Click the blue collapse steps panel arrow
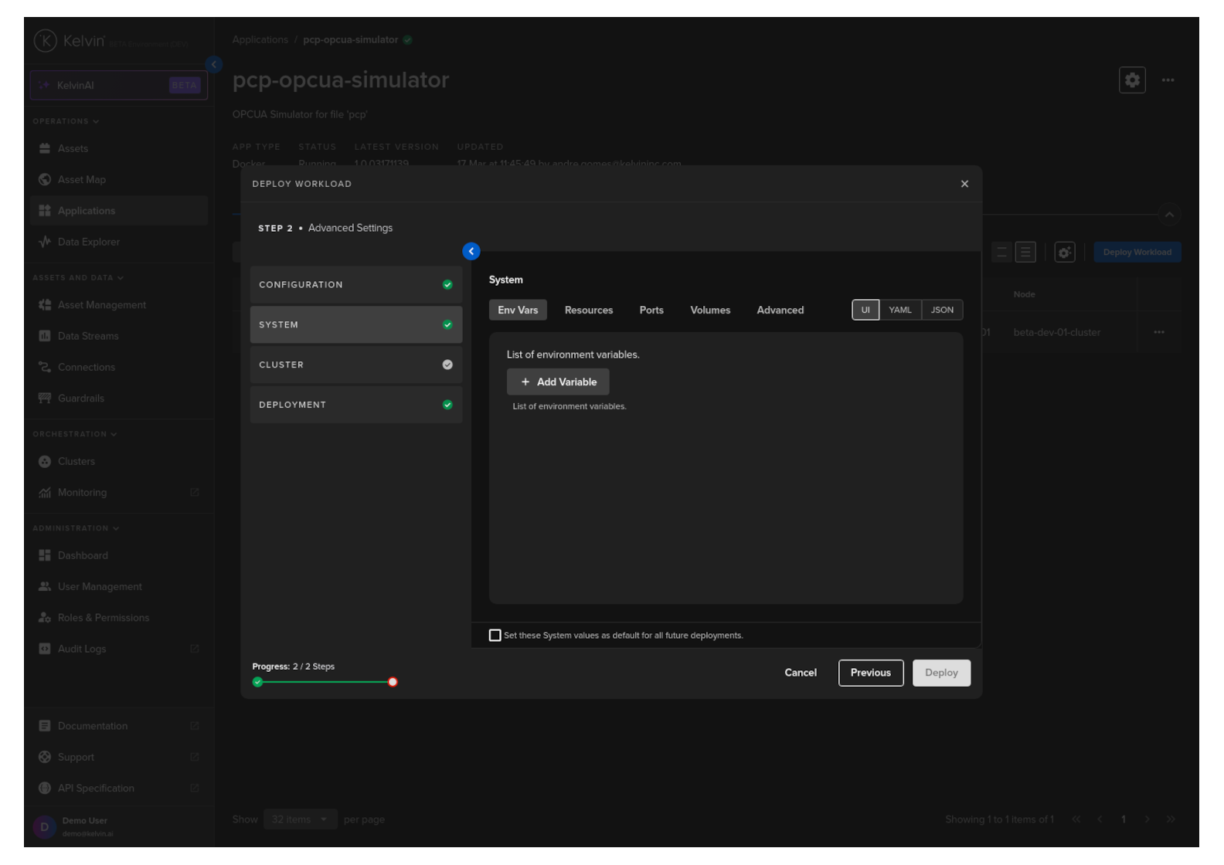This screenshot has width=1224, height=865. click(x=471, y=251)
